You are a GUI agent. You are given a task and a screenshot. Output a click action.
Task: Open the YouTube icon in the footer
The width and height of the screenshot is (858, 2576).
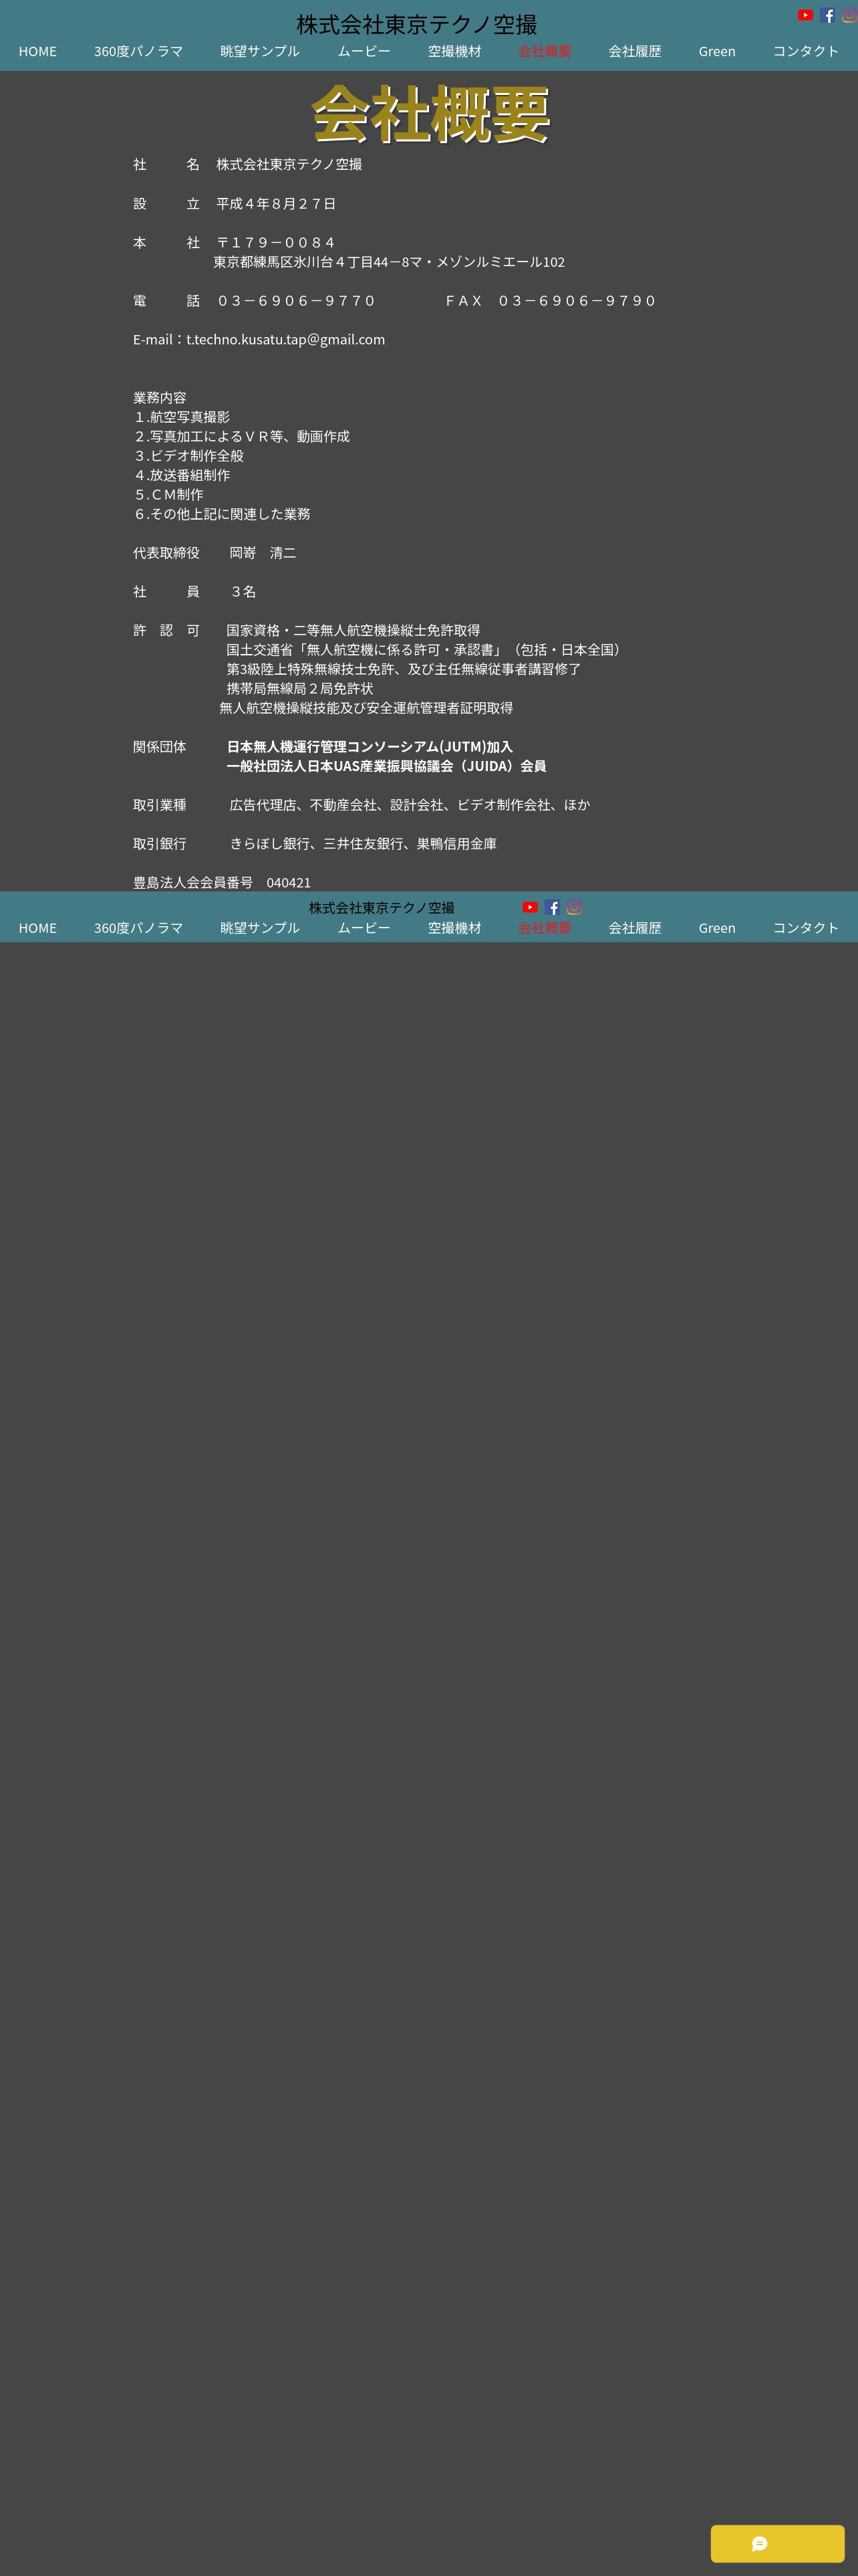(531, 907)
